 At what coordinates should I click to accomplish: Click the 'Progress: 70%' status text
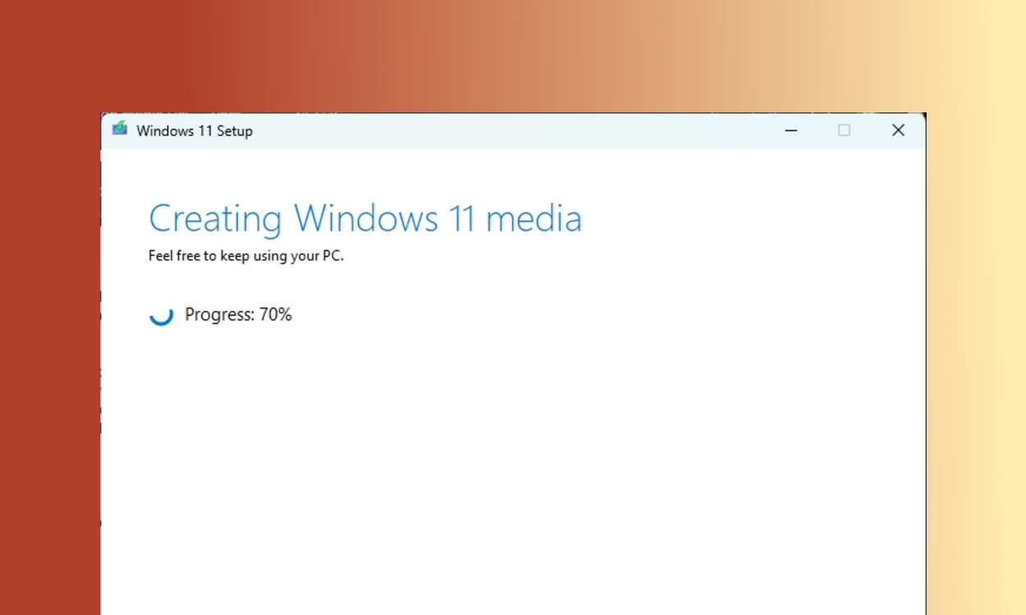(x=239, y=314)
